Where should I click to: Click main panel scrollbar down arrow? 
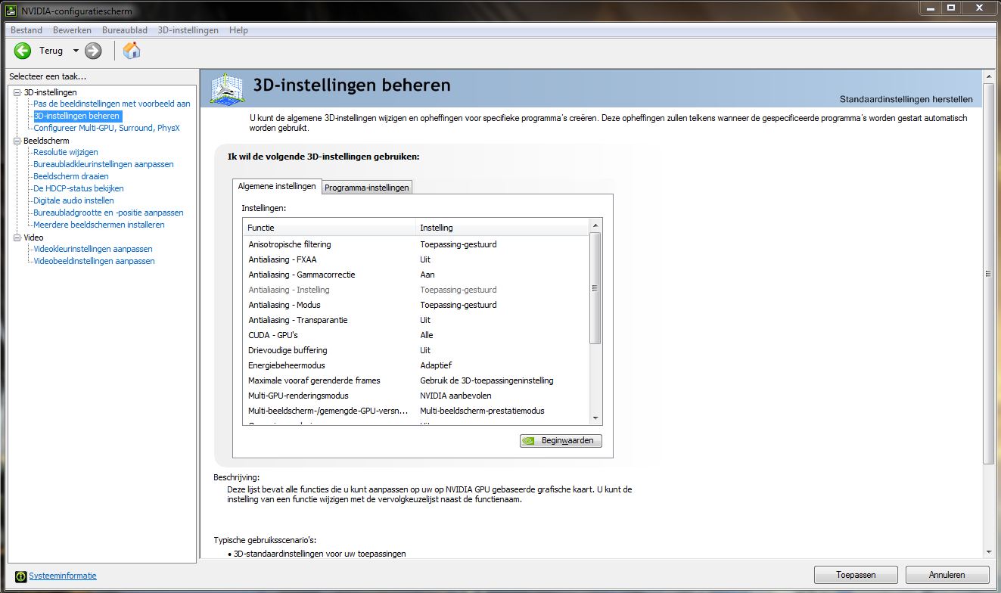(x=988, y=553)
